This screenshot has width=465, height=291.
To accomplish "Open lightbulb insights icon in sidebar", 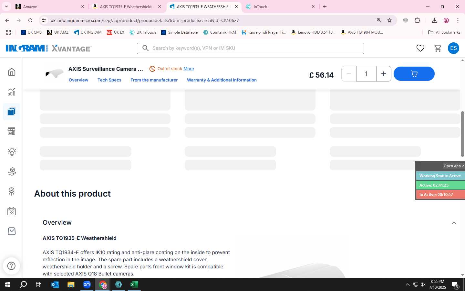I will [12, 151].
